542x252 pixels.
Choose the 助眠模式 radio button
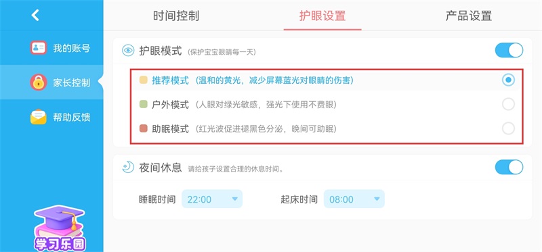(x=508, y=128)
